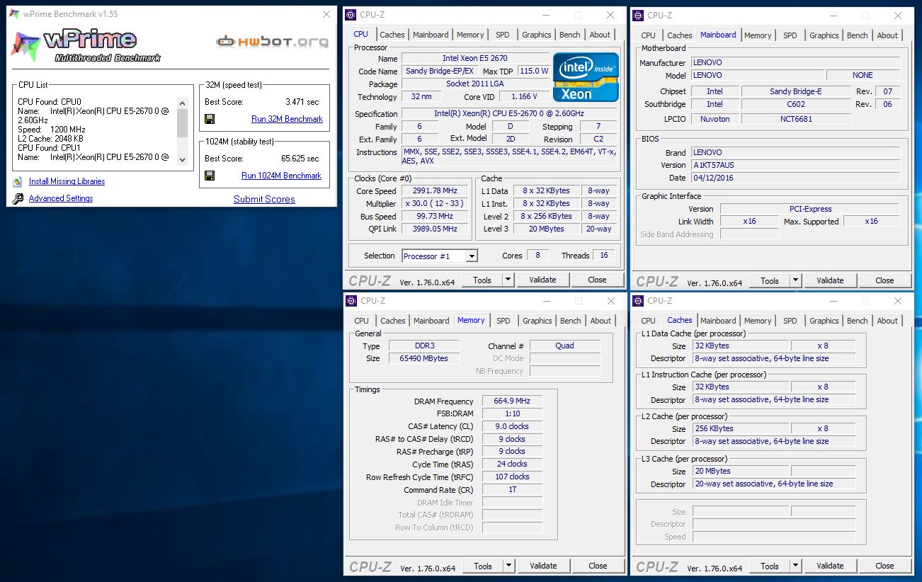Click the CPU-Z title icon in the CPU tab window
Screen dimensions: 922x582
click(x=351, y=15)
